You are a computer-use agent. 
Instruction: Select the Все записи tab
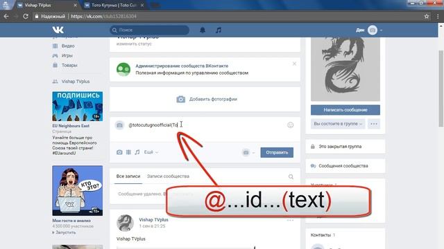click(x=128, y=176)
